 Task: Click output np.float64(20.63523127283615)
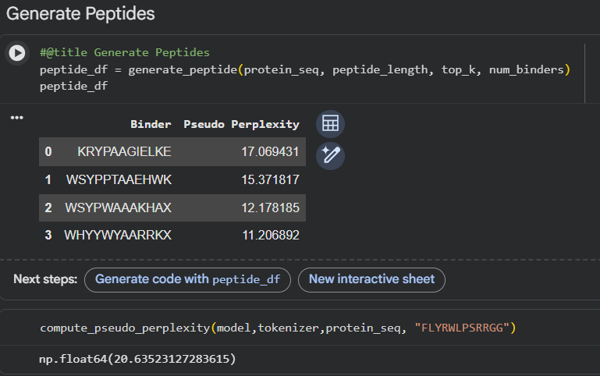point(137,359)
